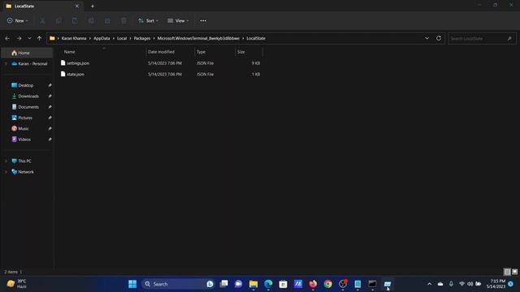
Task: Refresh the folder view
Action: [x=439, y=38]
